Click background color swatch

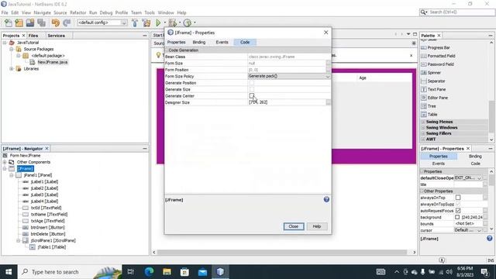pos(457,217)
